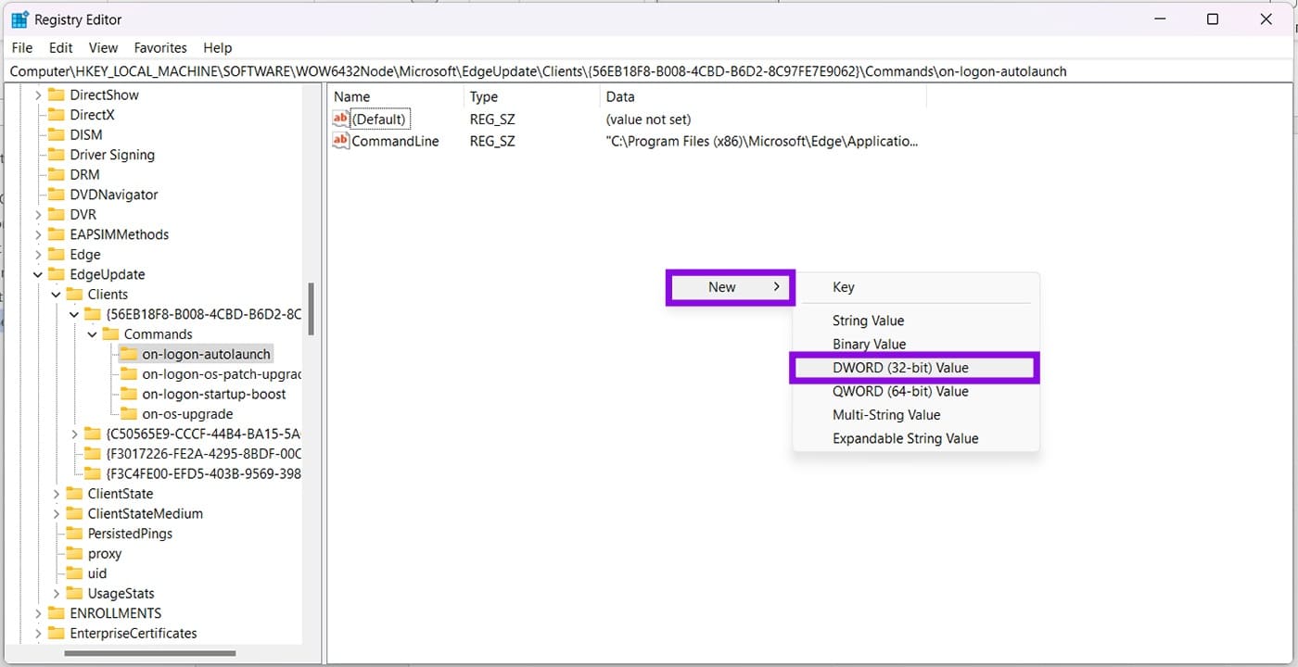Expand the Edge key arrow

38,254
